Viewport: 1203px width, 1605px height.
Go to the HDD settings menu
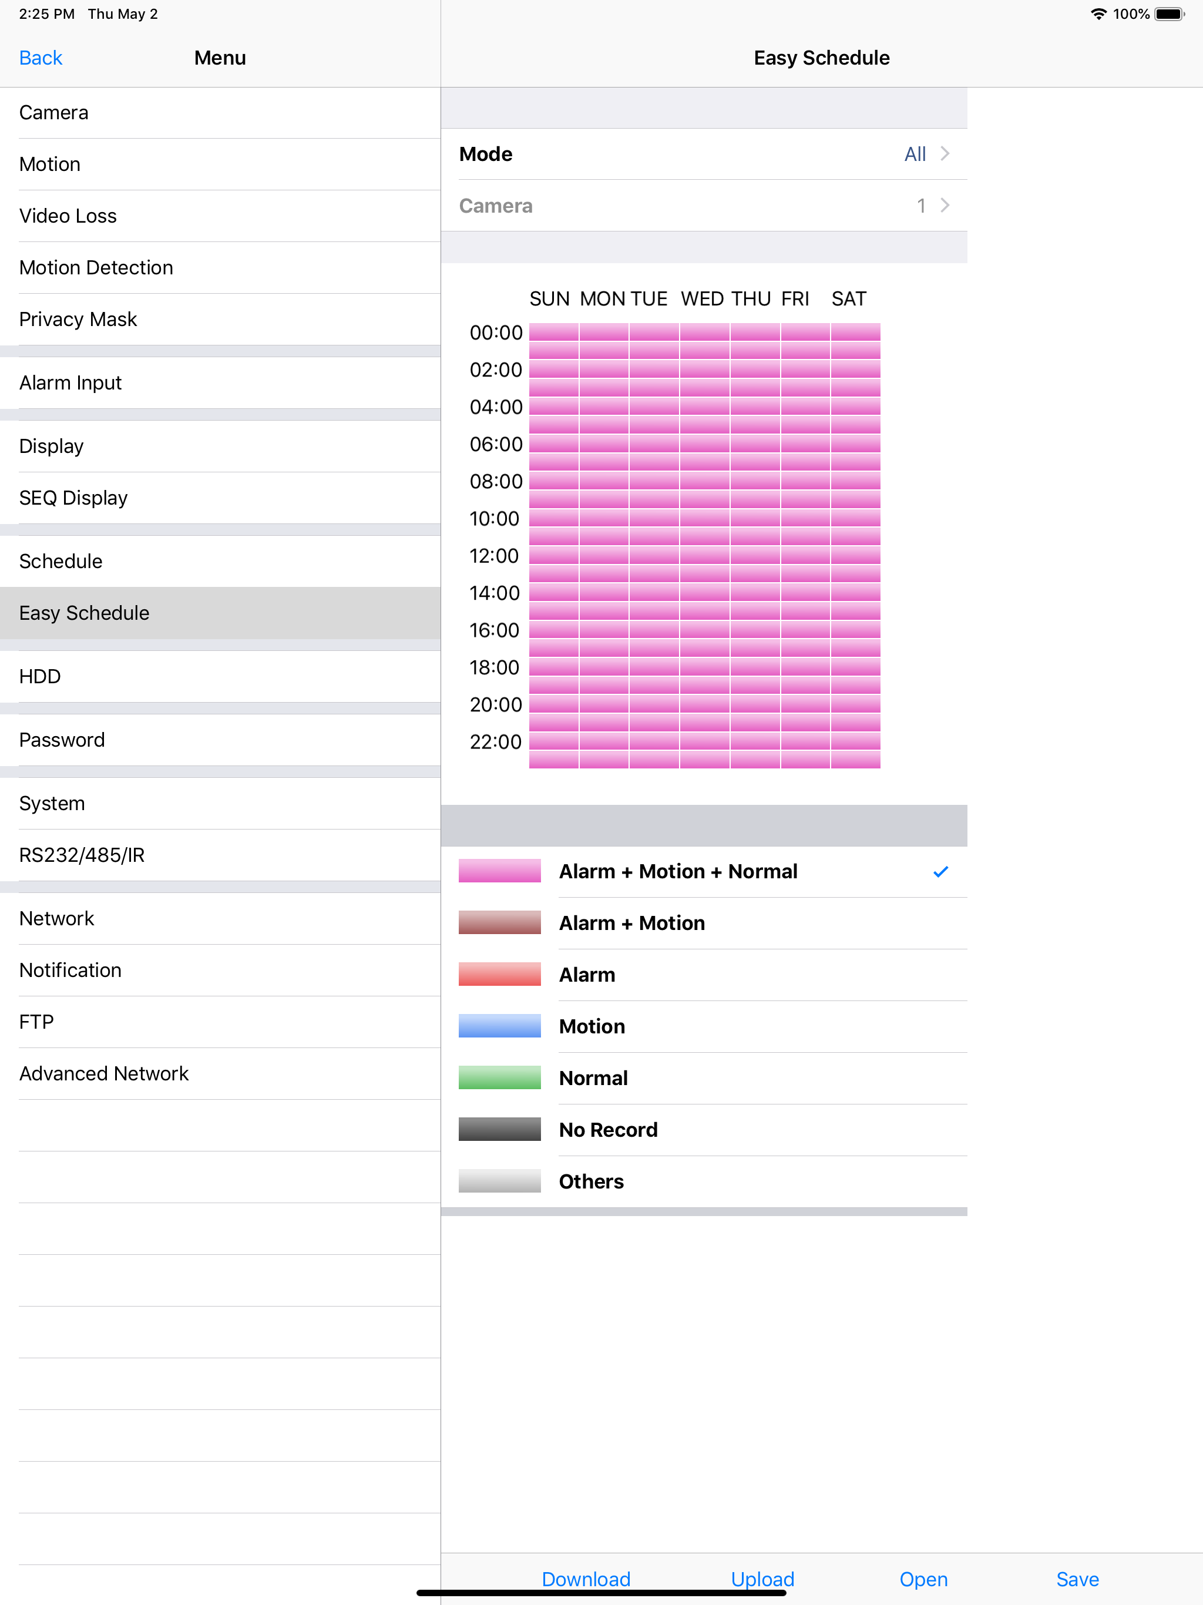220,676
